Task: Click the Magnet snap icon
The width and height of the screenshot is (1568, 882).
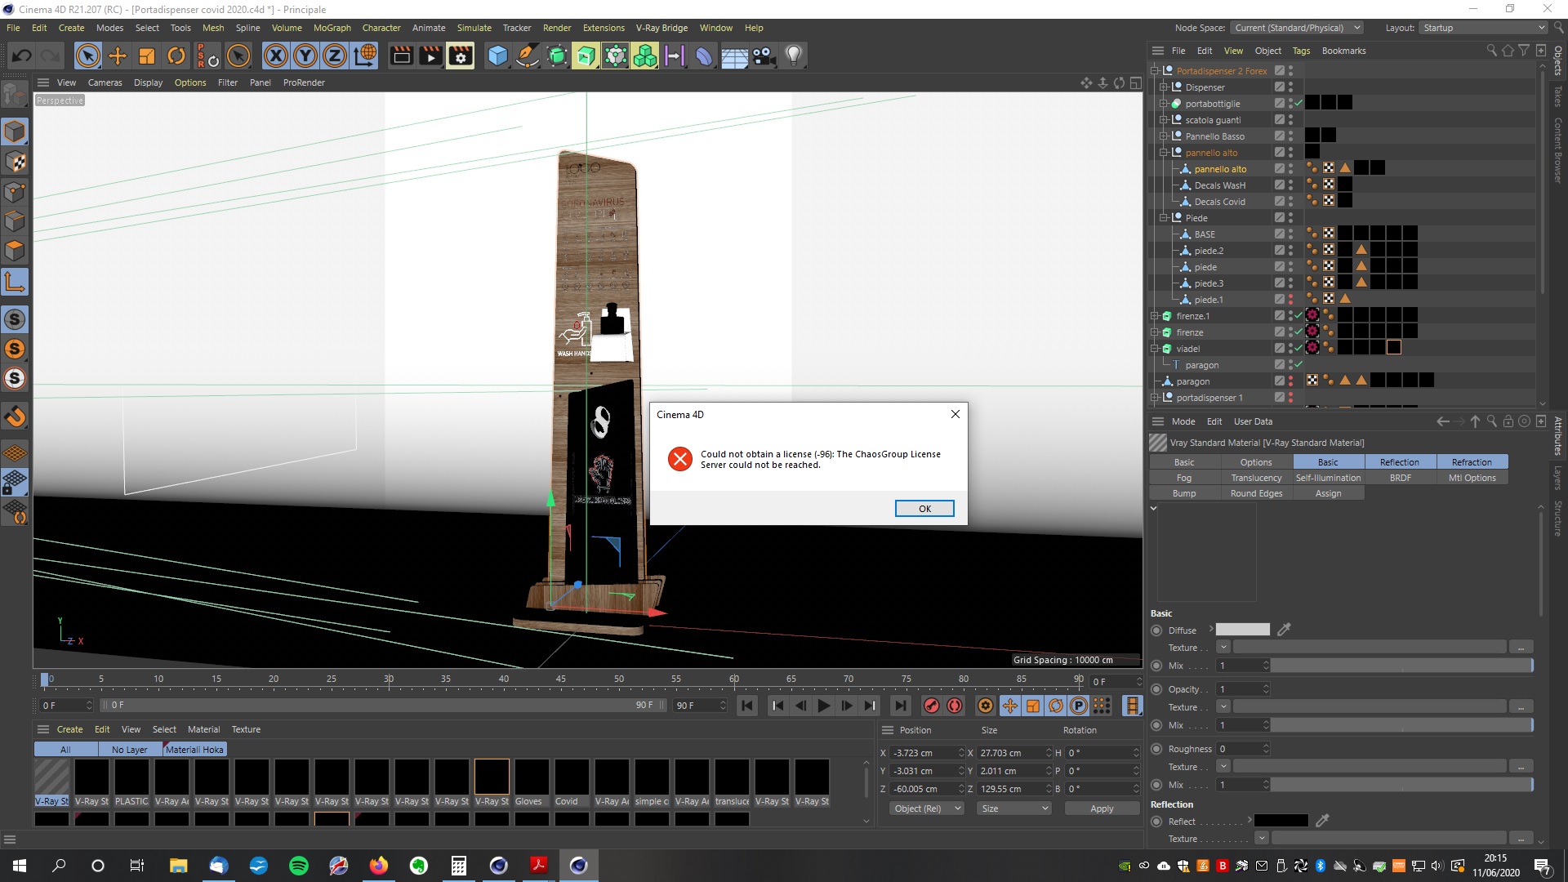Action: pyautogui.click(x=15, y=417)
